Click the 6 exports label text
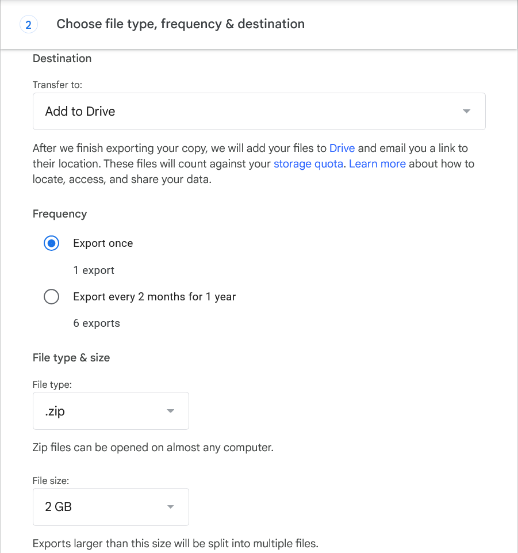 (96, 323)
